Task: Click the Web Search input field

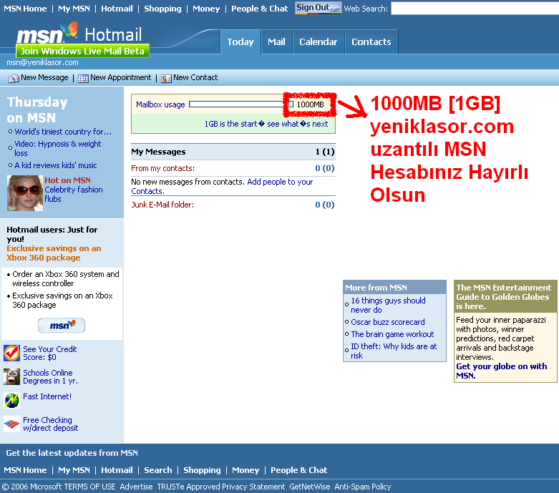Action: [474, 9]
